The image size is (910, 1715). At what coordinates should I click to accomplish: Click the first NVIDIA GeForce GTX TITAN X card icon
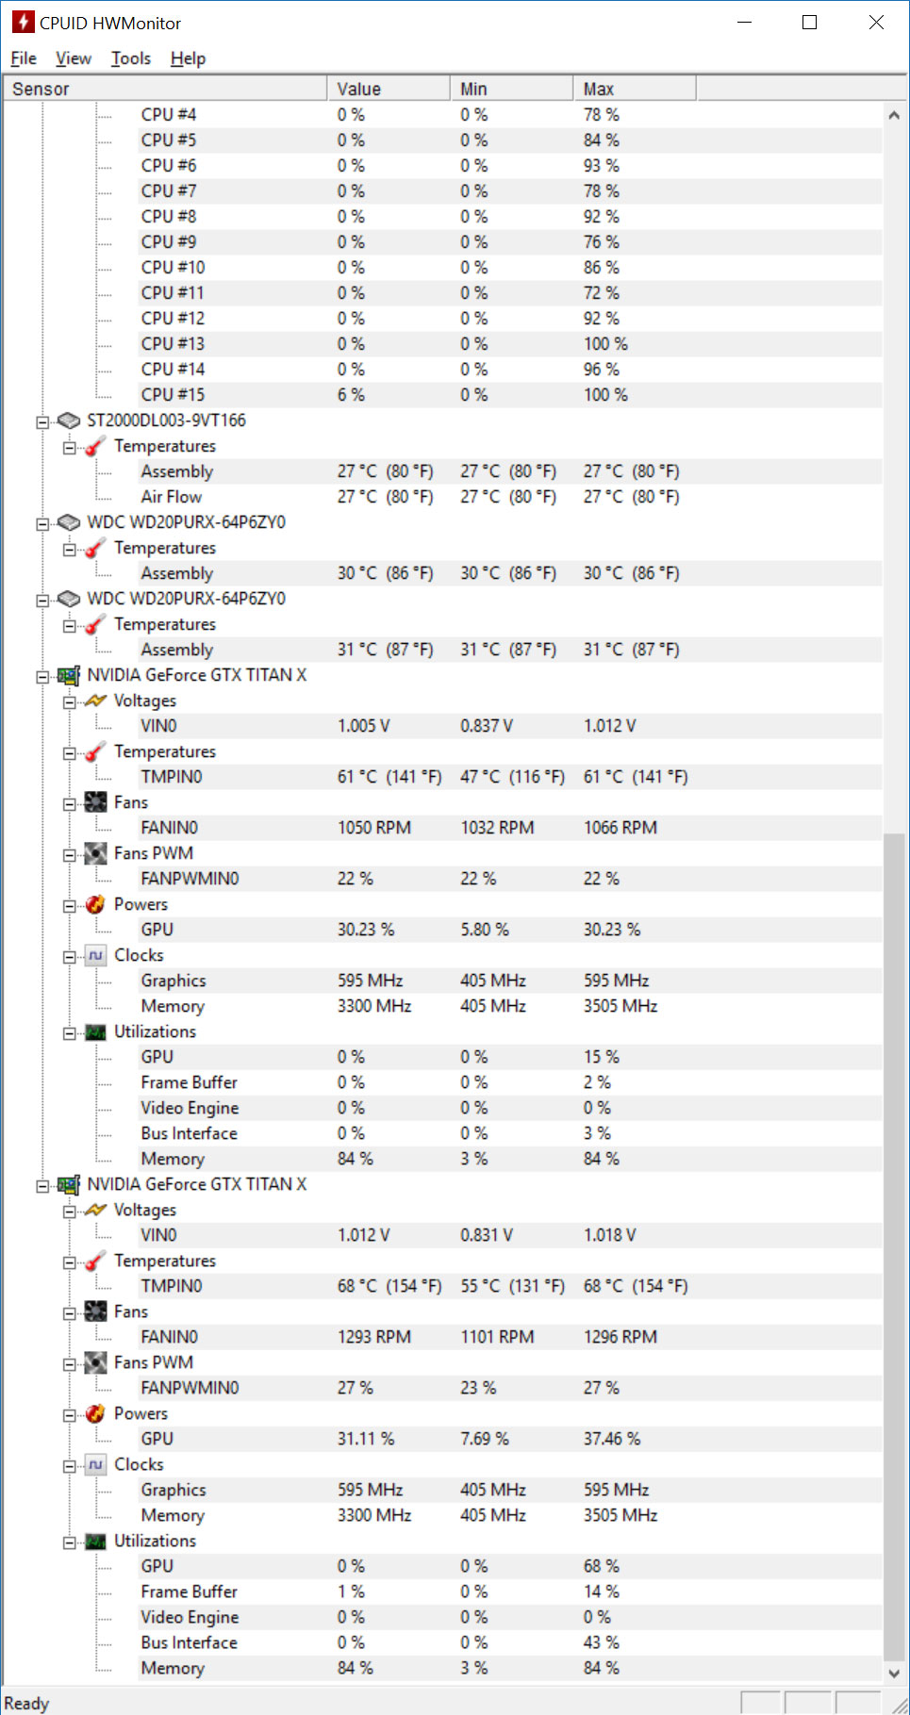(69, 675)
